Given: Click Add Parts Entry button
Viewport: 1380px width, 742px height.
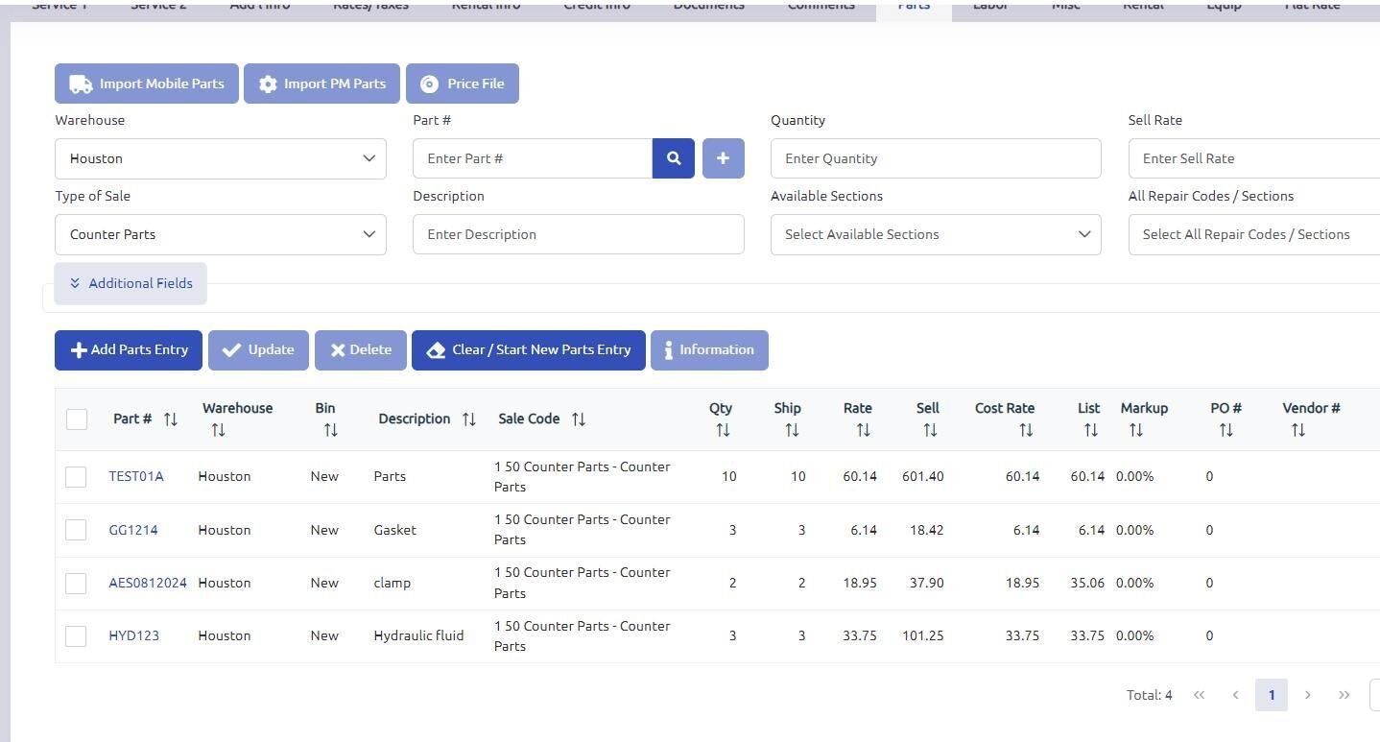Looking at the screenshot, I should point(129,350).
